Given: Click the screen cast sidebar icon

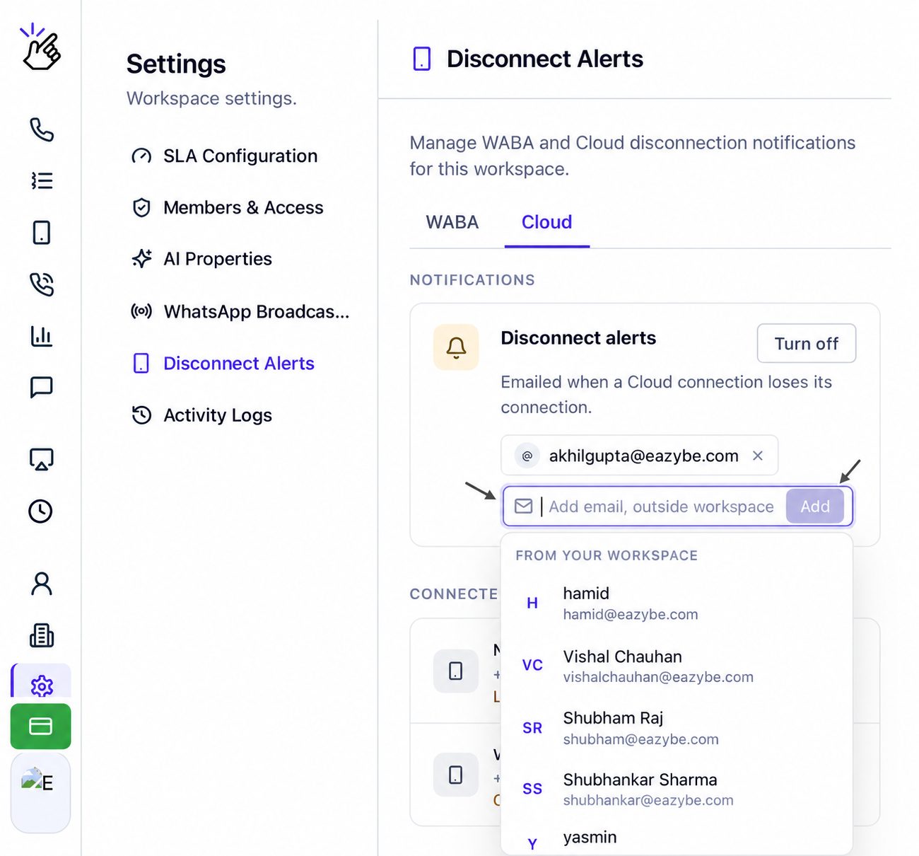Looking at the screenshot, I should point(41,459).
